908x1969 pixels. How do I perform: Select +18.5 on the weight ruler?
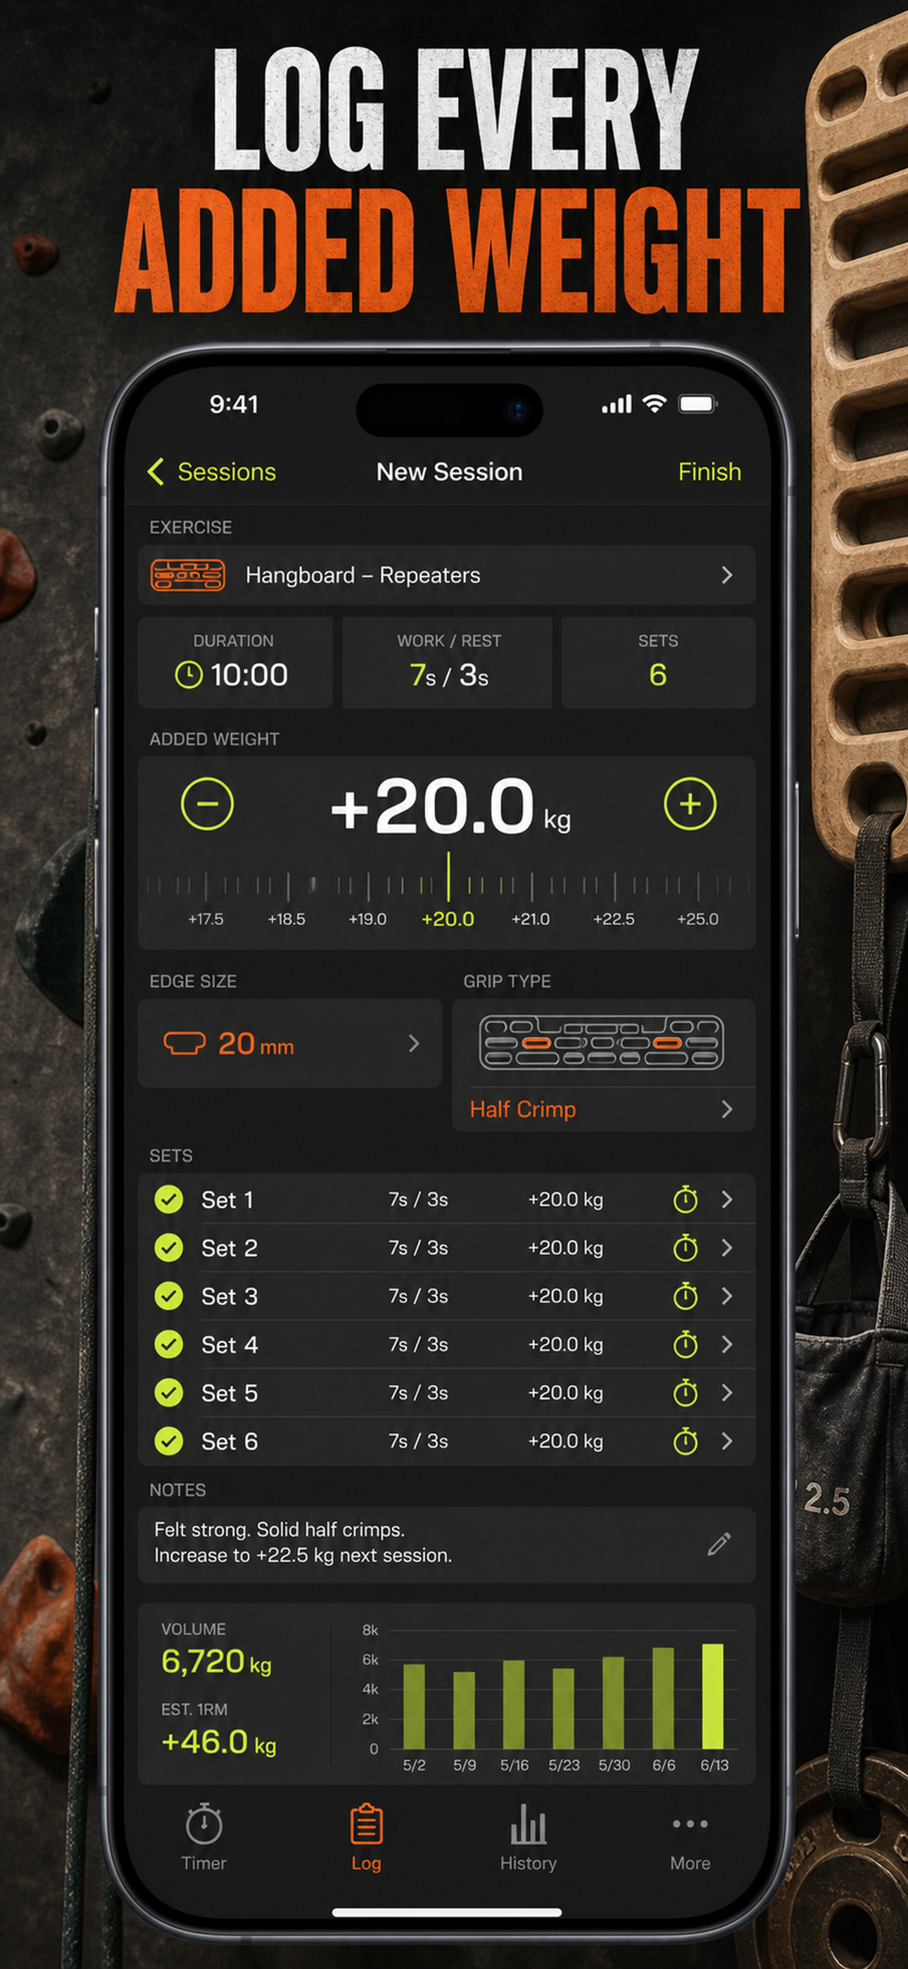(286, 919)
